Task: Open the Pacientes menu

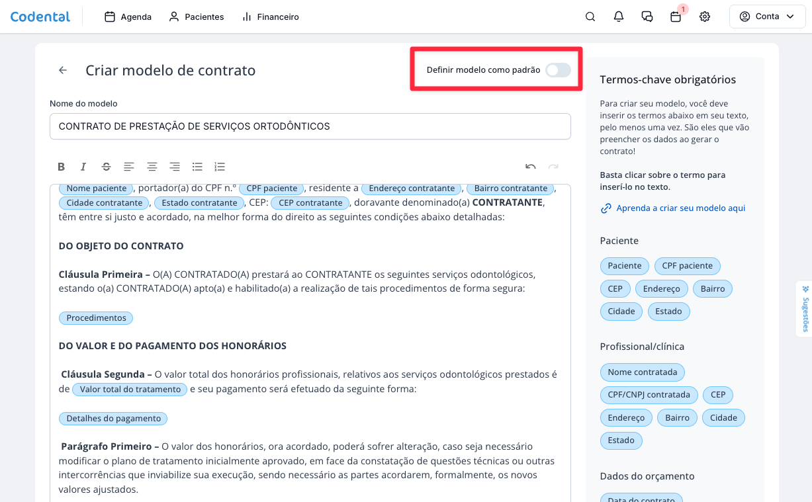Action: tap(197, 17)
